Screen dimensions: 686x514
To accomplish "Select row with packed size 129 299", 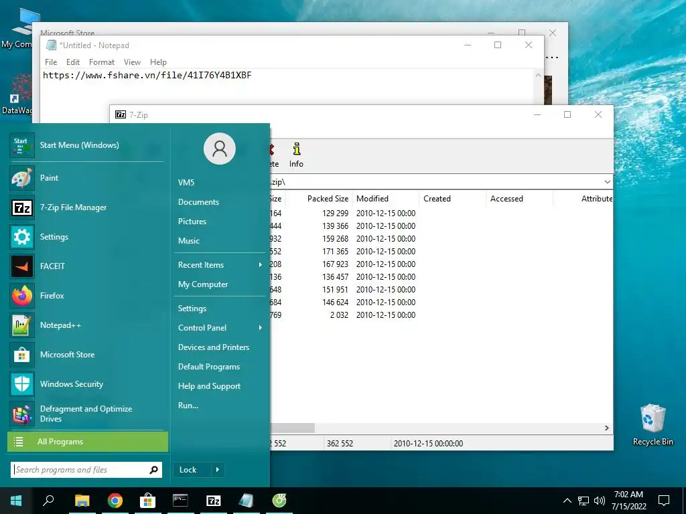I will 441,213.
